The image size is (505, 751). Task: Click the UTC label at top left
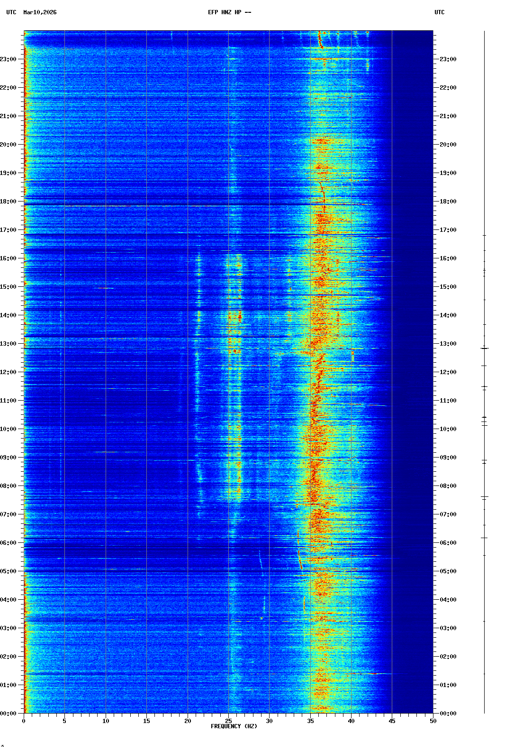11,12
